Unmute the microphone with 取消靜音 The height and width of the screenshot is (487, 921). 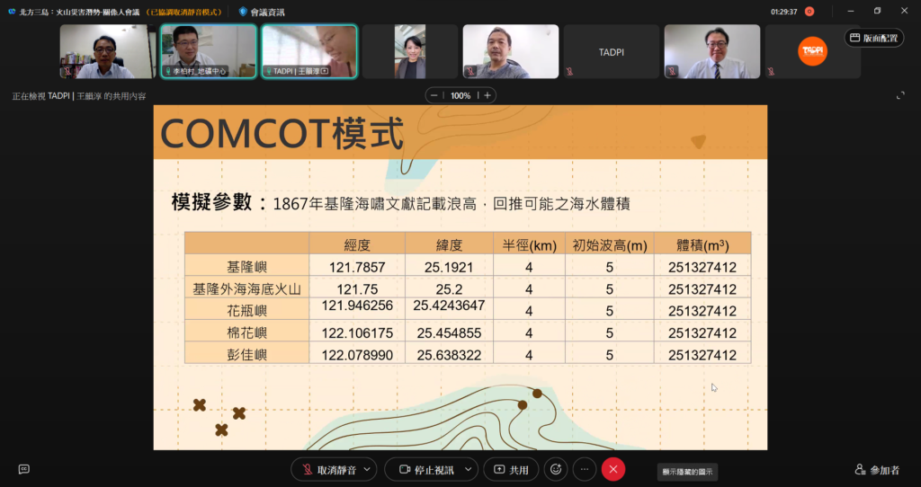(327, 469)
